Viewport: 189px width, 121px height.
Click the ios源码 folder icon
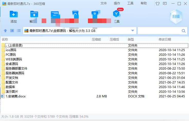click(x=3, y=50)
